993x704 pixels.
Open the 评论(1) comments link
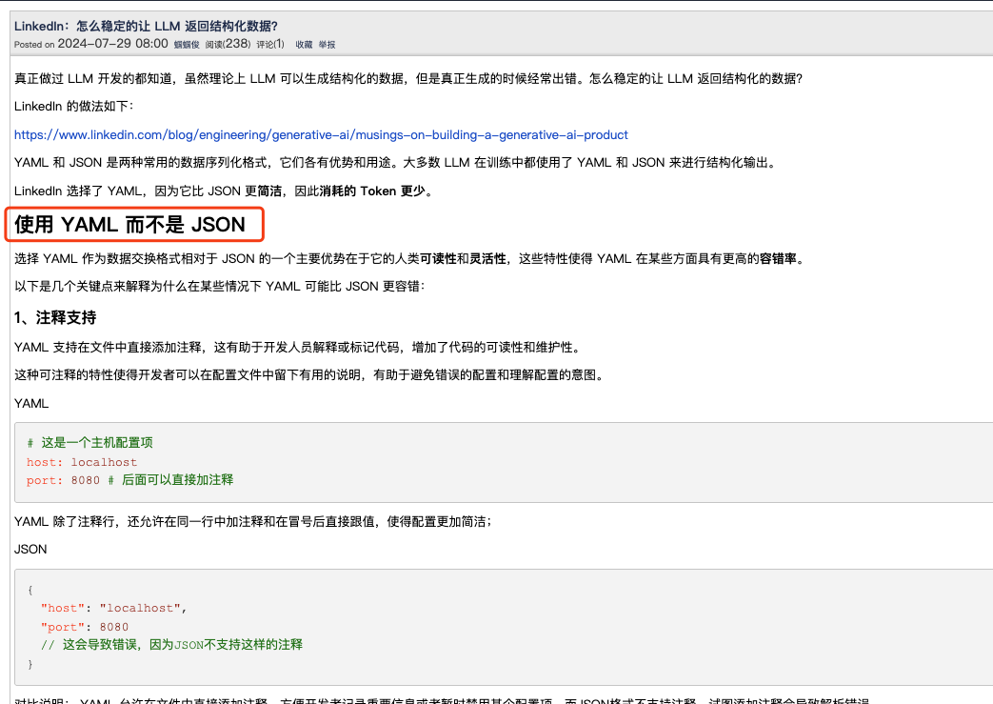point(270,45)
